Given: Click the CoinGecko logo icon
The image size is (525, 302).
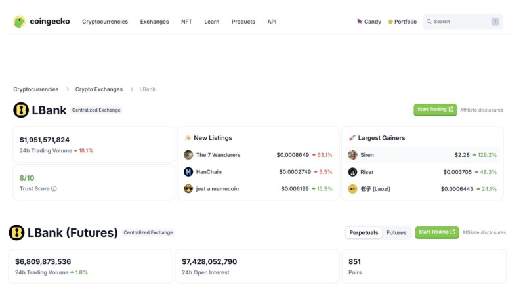Looking at the screenshot, I should (x=20, y=22).
